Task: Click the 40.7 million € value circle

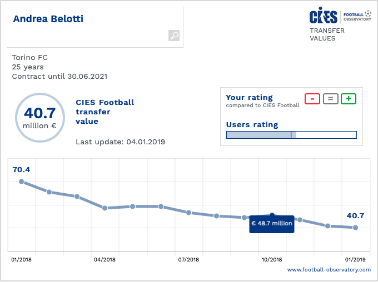Action: click(x=40, y=117)
